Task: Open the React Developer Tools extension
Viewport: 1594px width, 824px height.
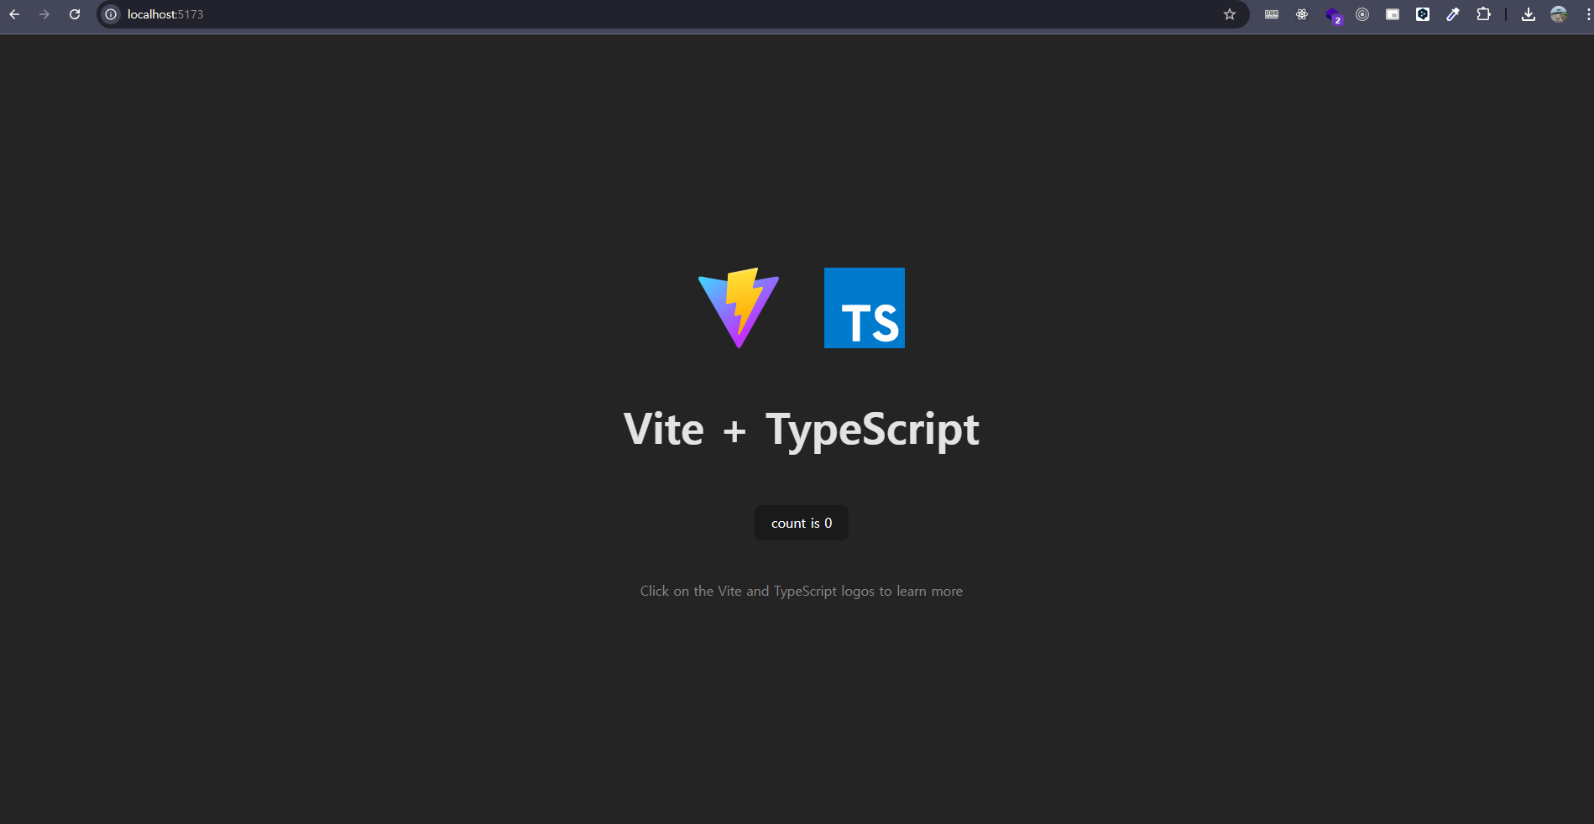Action: [x=1302, y=14]
